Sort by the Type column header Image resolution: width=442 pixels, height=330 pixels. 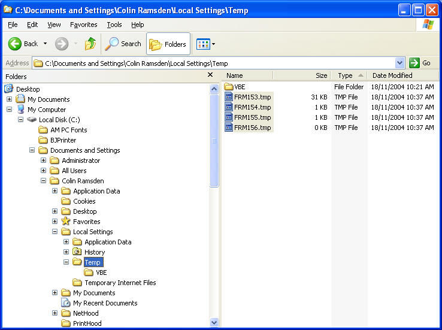pyautogui.click(x=349, y=75)
